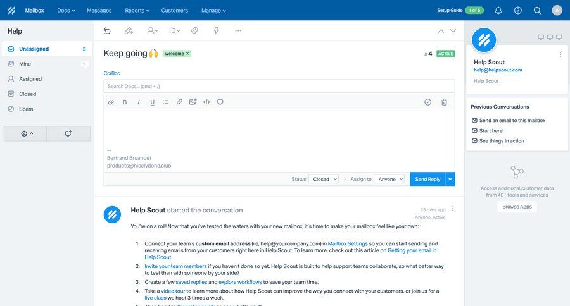
Task: Open the Manage menu
Action: click(x=213, y=11)
